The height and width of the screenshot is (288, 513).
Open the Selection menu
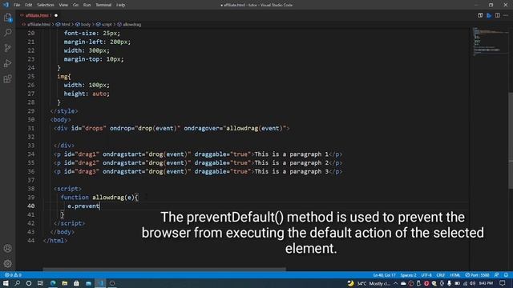pos(46,5)
